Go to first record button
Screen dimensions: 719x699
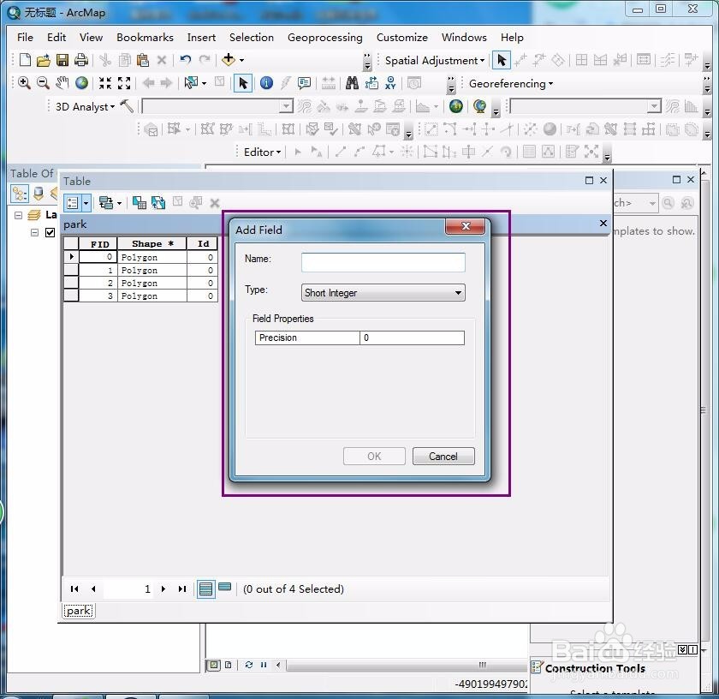tap(74, 588)
